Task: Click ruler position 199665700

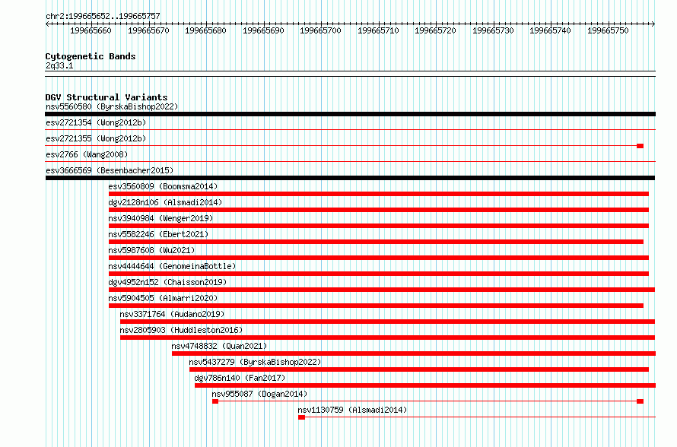Action: pos(320,30)
